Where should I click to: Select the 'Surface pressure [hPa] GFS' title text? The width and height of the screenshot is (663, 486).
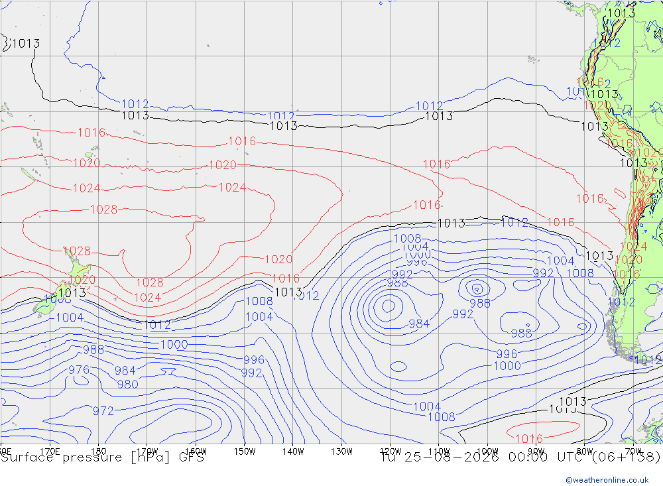[102, 457]
